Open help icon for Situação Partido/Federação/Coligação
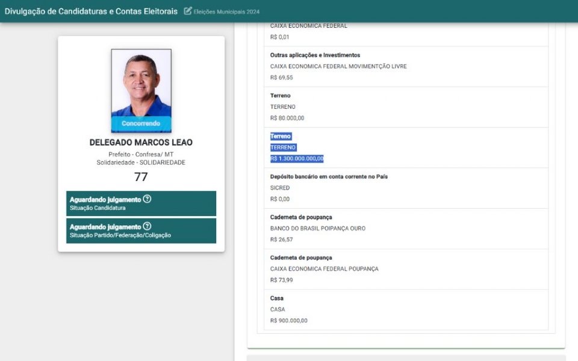The image size is (578, 361). click(147, 226)
